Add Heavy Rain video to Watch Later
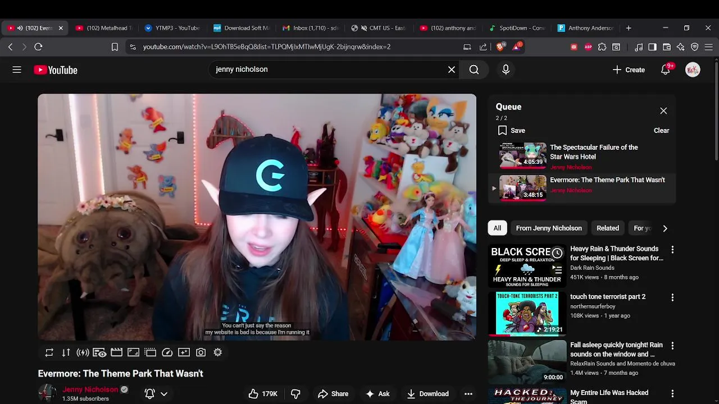This screenshot has width=719, height=404. tap(557, 254)
